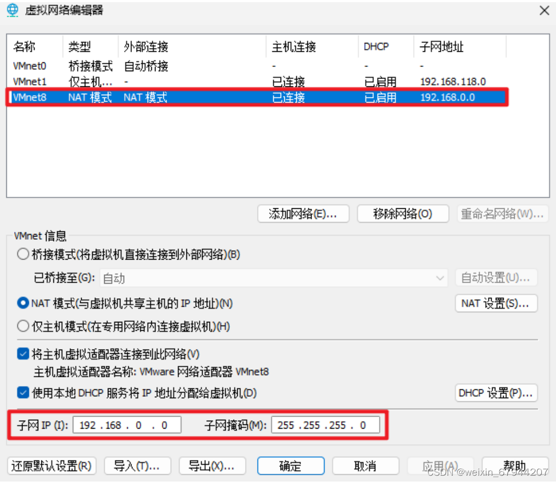Click the 导入(T)... button

click(138, 466)
